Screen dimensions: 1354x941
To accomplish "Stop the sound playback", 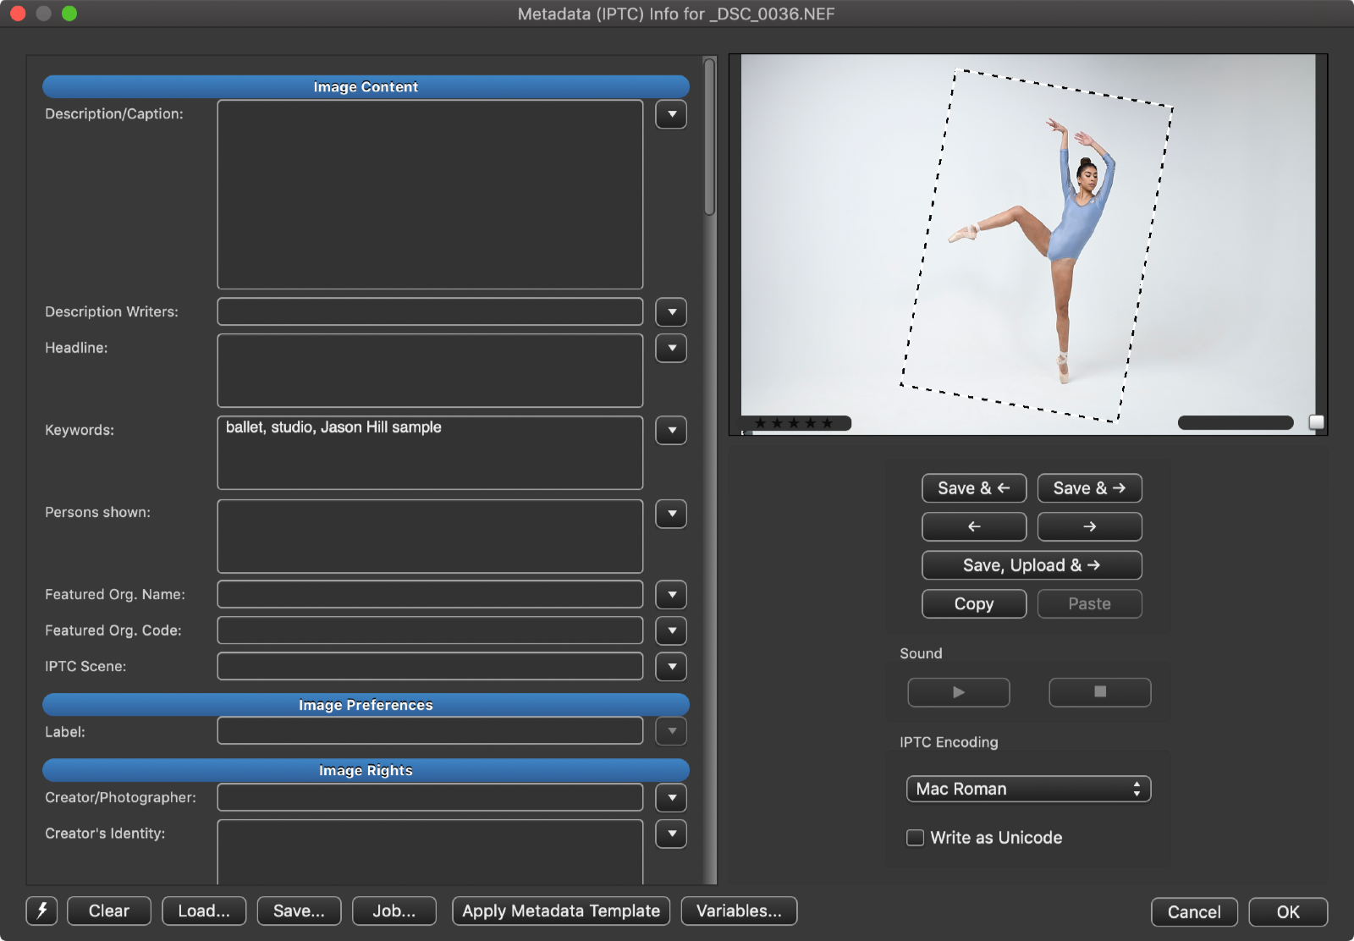I will 1100,692.
